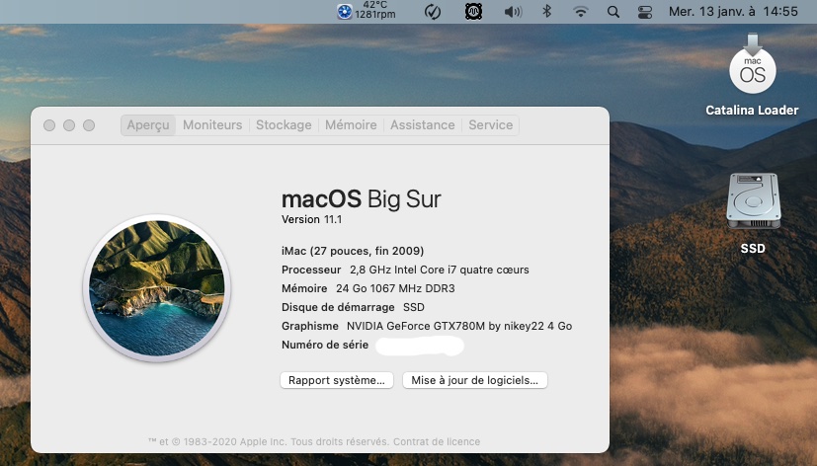This screenshot has height=466, width=817.
Task: Open the Contrat de licence link
Action: (436, 441)
